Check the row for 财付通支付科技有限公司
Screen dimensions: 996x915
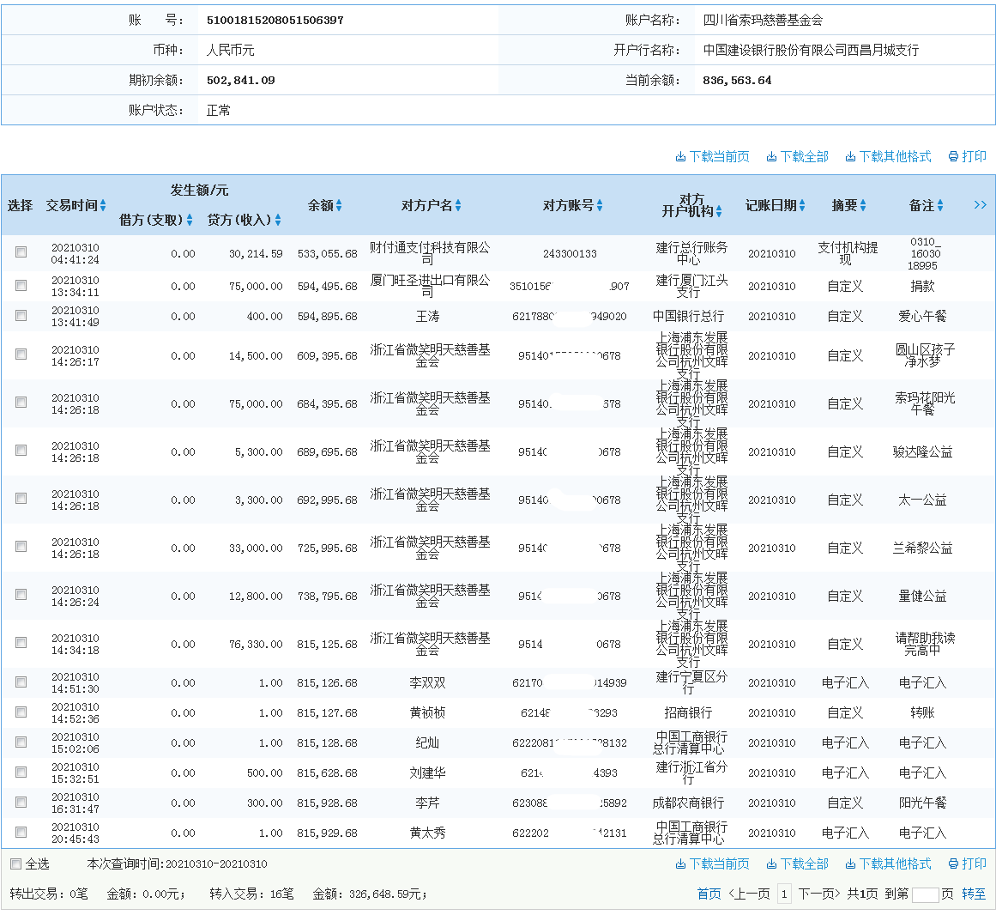pos(21,255)
